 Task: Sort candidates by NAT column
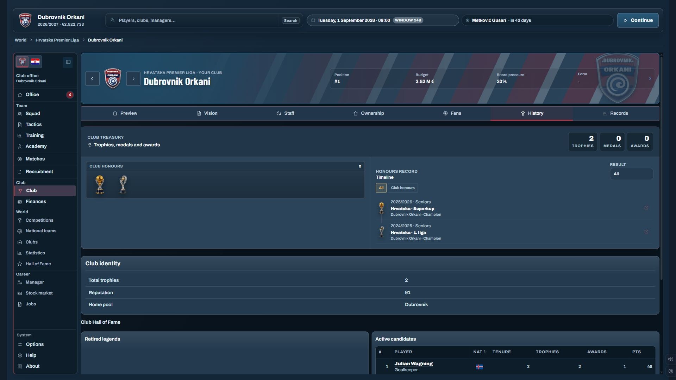pos(480,352)
